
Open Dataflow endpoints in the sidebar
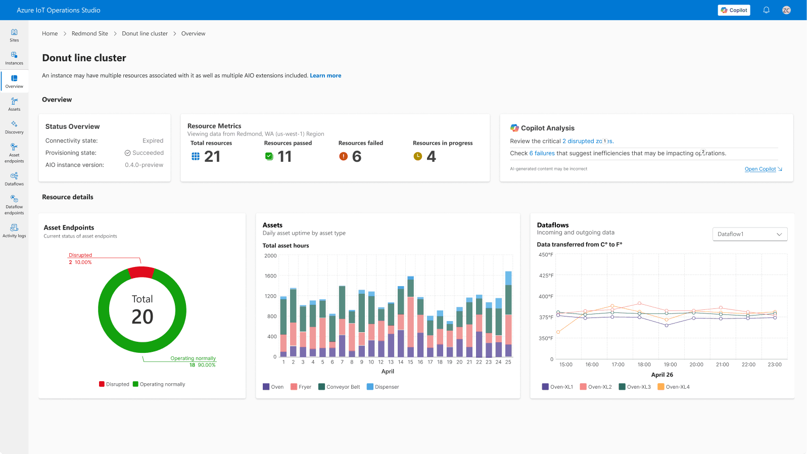(x=14, y=205)
